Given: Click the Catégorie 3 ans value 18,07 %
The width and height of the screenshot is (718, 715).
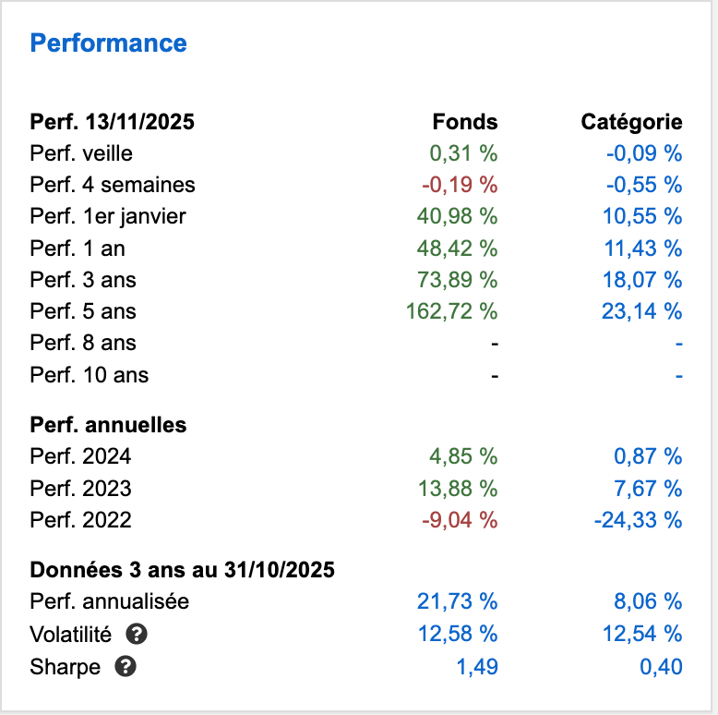Looking at the screenshot, I should (x=641, y=280).
